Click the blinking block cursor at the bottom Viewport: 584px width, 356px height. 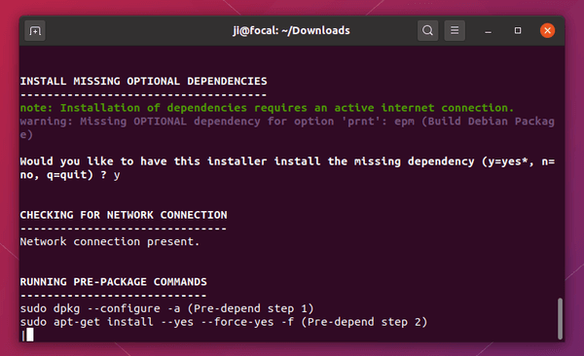30,335
